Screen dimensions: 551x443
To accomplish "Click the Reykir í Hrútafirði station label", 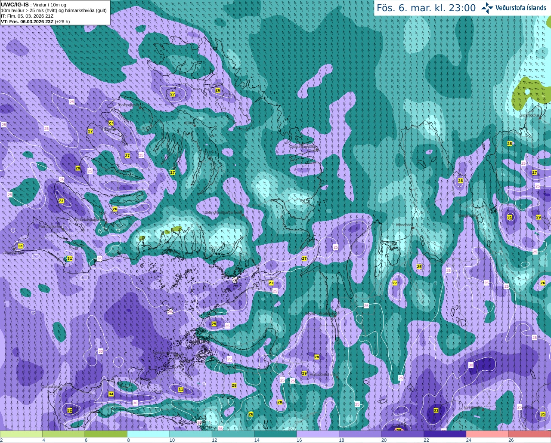I will click(319, 314).
